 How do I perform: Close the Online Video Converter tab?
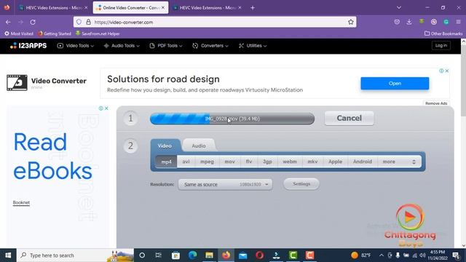point(163,8)
